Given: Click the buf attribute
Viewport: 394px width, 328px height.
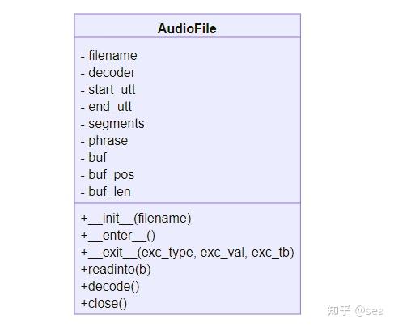Looking at the screenshot, I should click(94, 158).
